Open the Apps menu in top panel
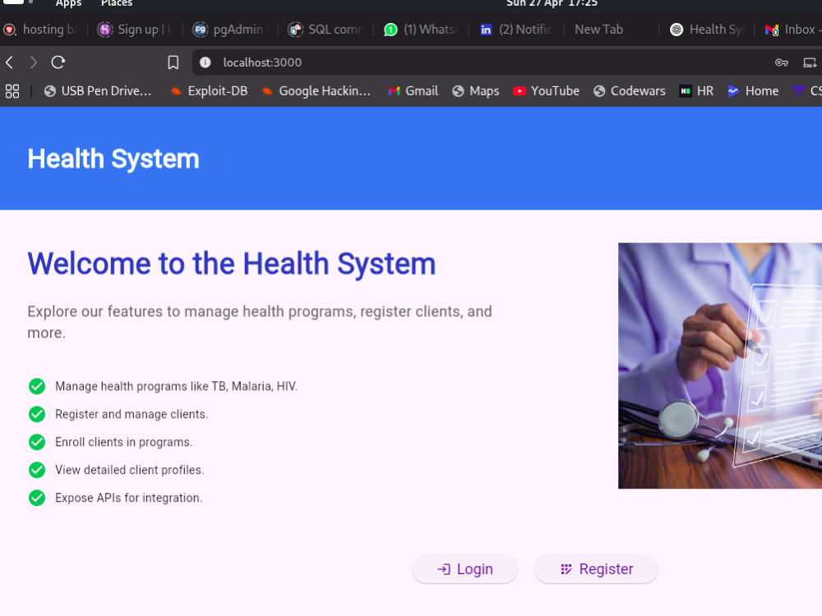This screenshot has height=616, width=822. point(69,3)
